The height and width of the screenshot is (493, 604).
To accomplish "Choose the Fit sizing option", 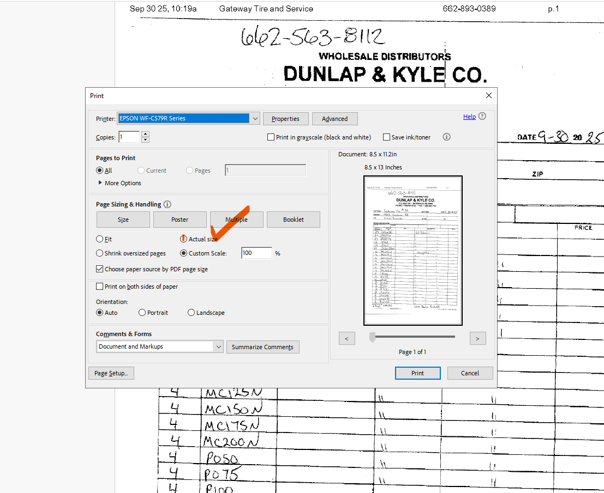I will pos(99,239).
